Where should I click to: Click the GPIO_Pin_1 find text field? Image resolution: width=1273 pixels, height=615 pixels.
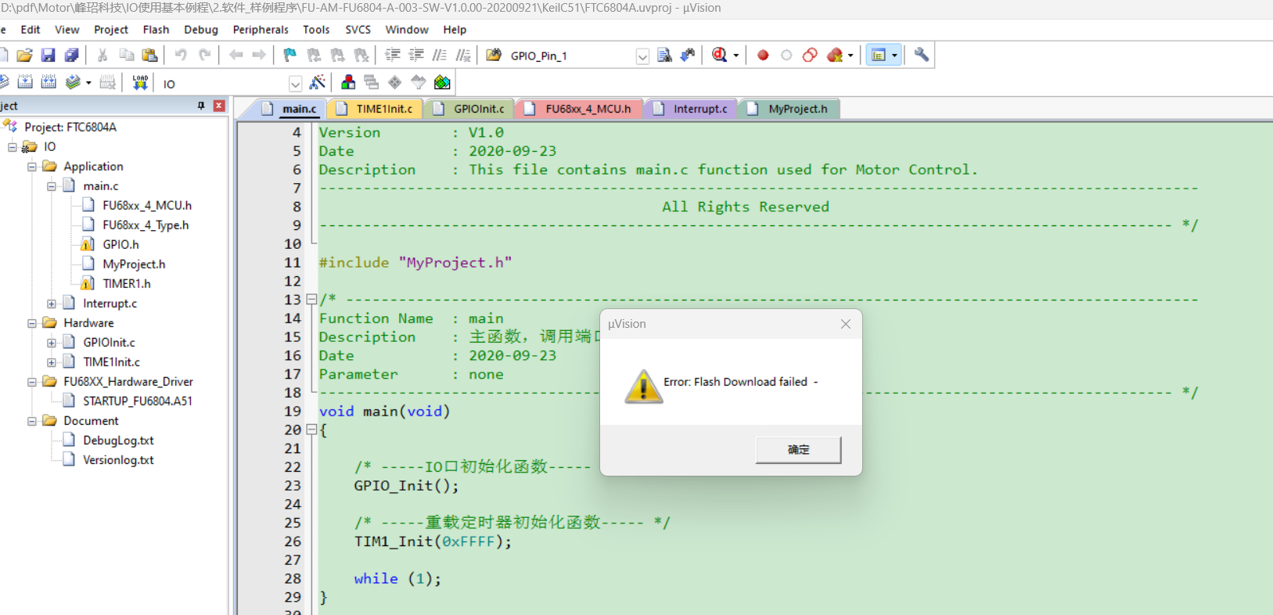[571, 56]
